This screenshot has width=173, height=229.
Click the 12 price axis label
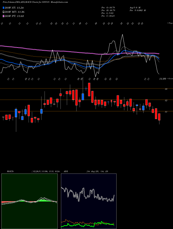166,101
